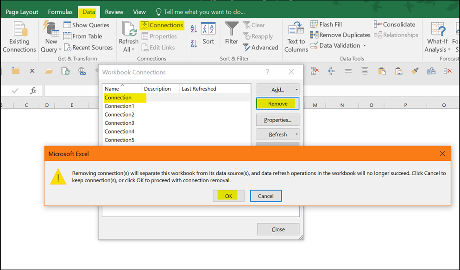The height and width of the screenshot is (270, 460).
Task: Click the paste clipboard icon
Action: pyautogui.click(x=382, y=71)
